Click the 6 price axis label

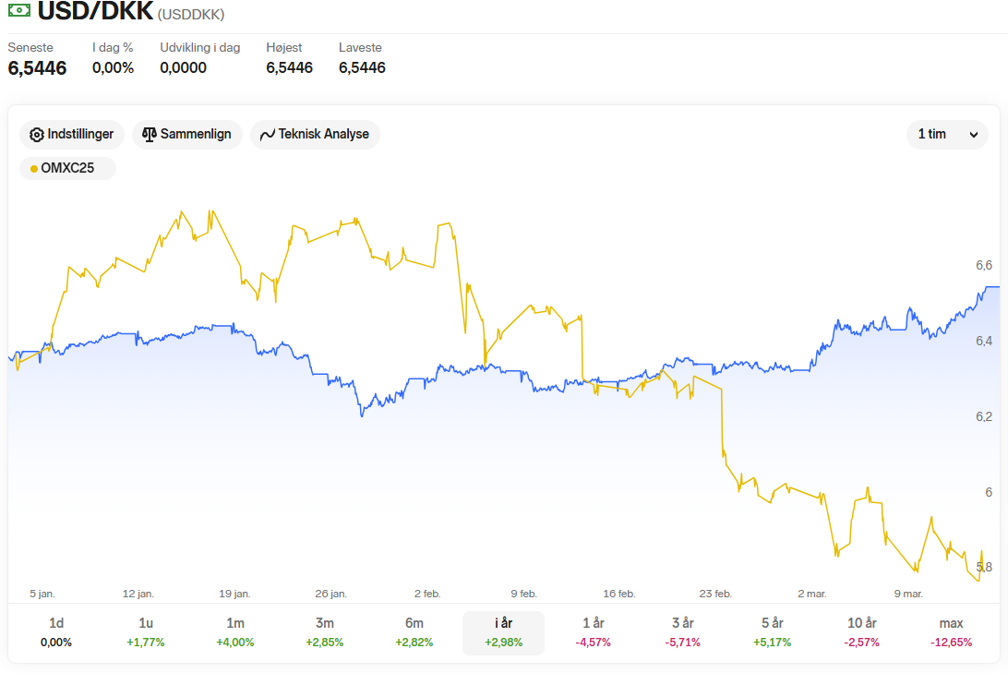pos(989,492)
